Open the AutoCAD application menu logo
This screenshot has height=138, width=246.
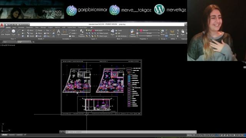pos(2,25)
